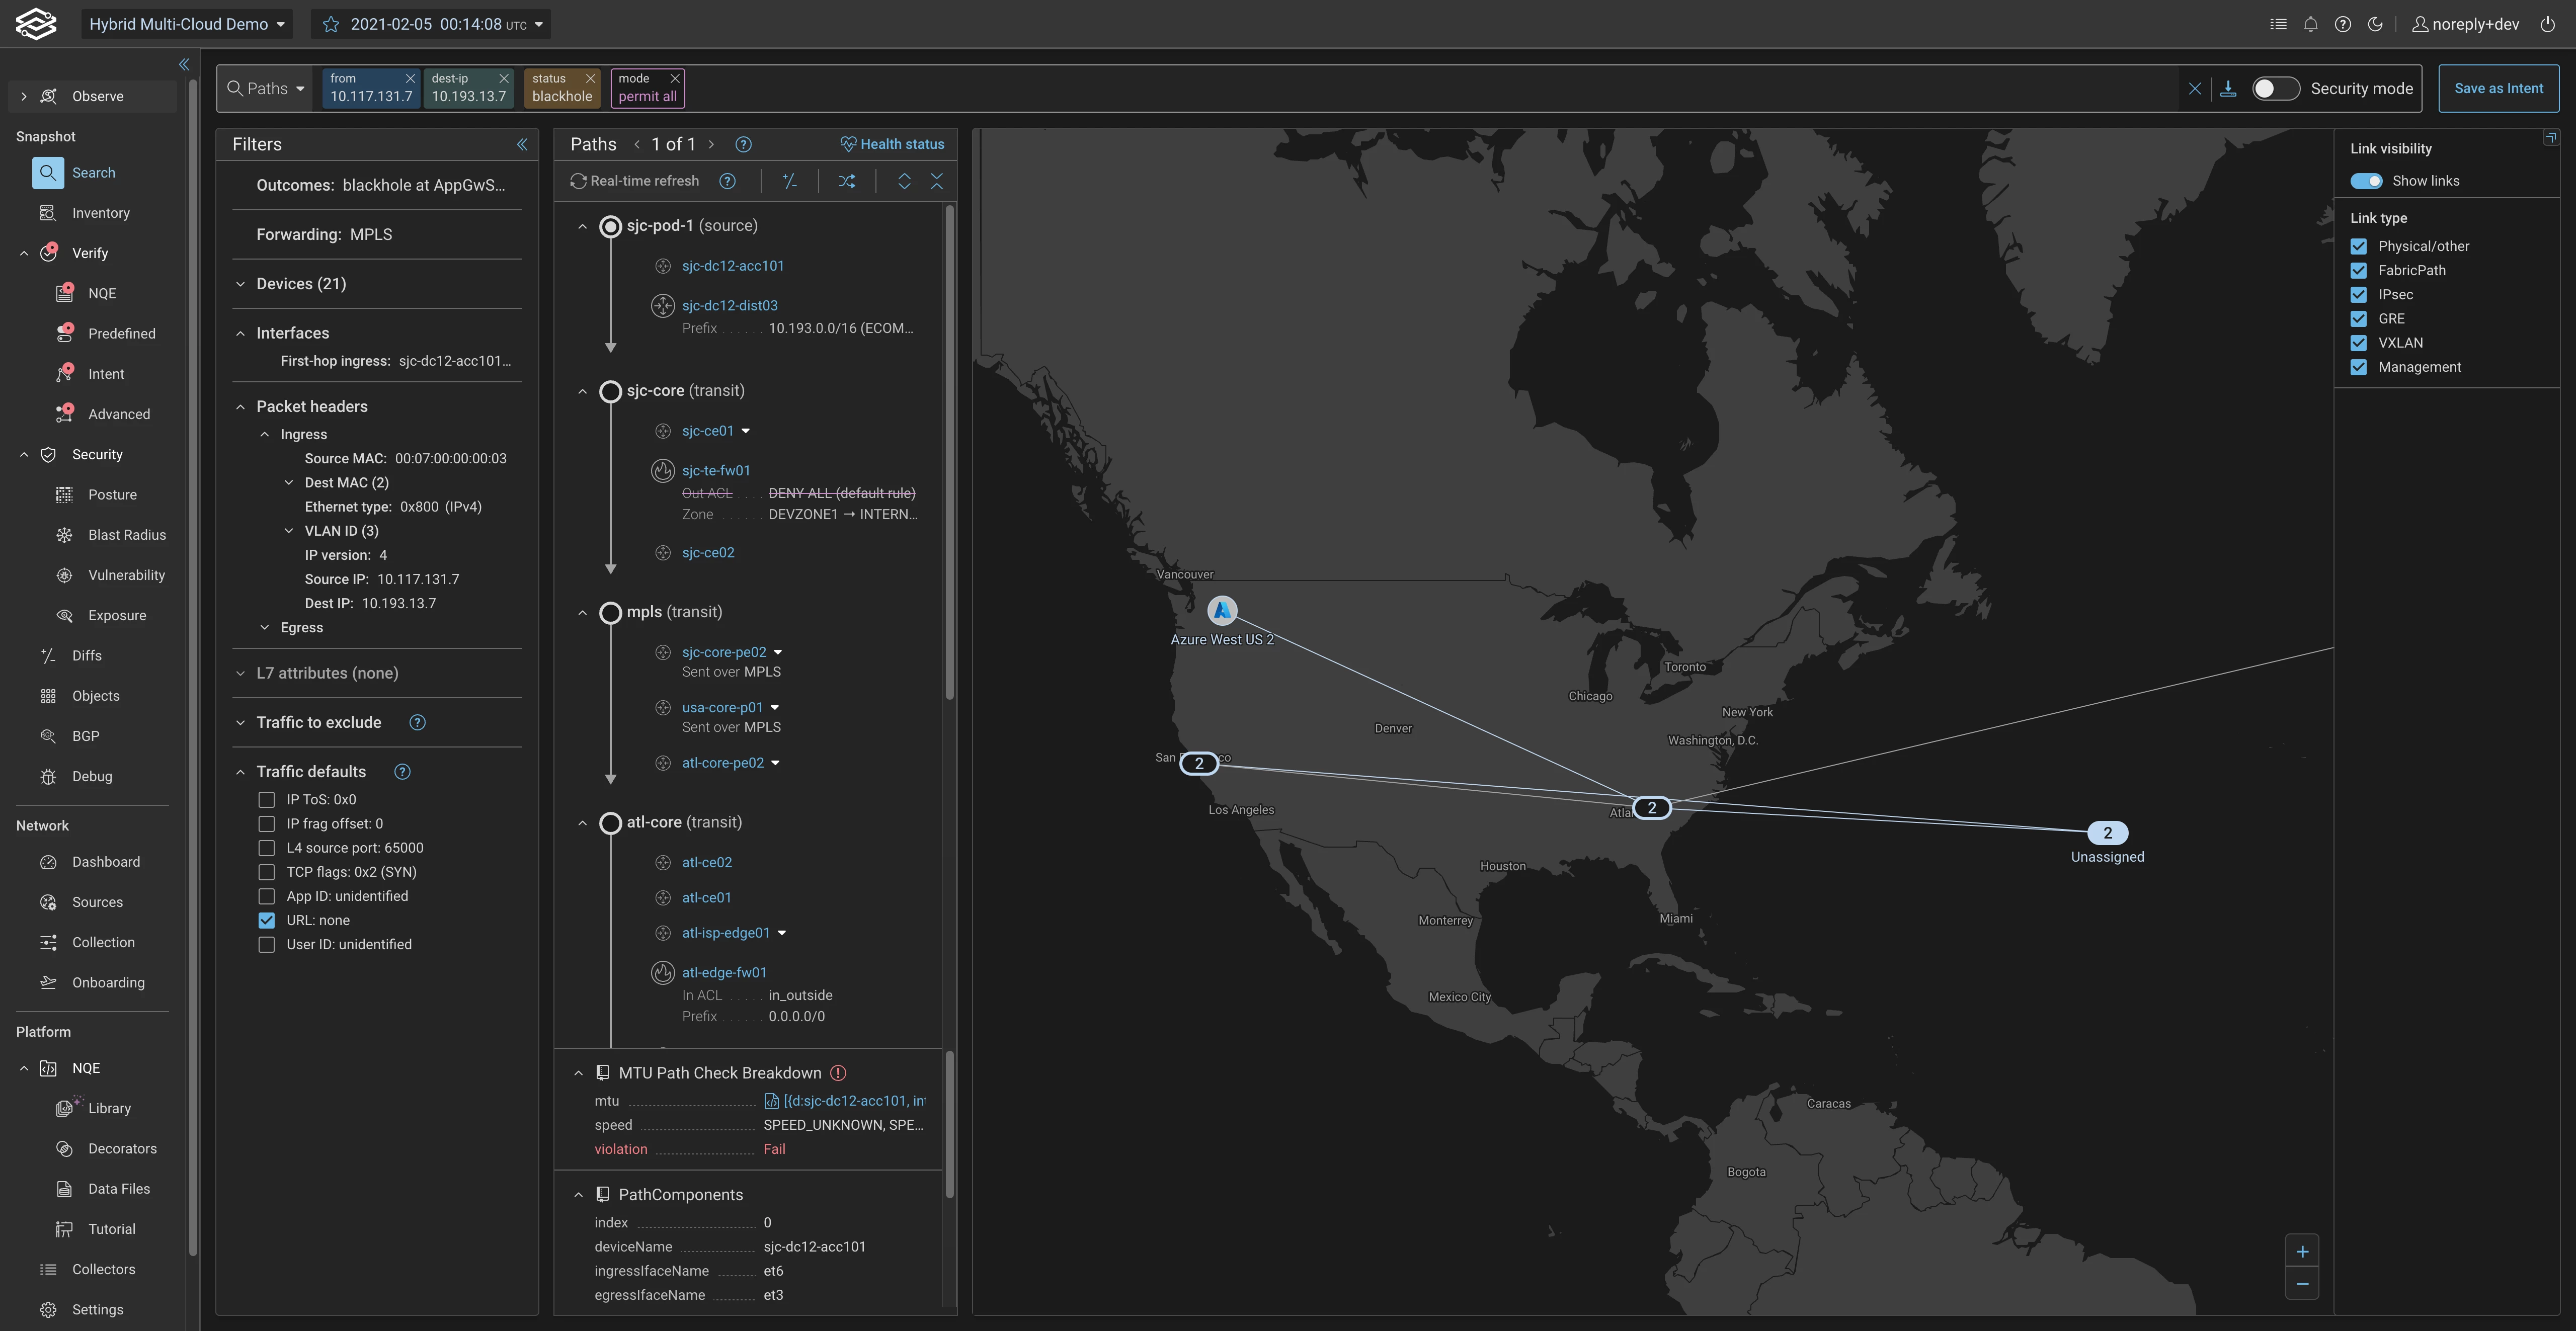Collapse the Filters panel chevrons
The width and height of the screenshot is (2576, 1331).
click(521, 144)
